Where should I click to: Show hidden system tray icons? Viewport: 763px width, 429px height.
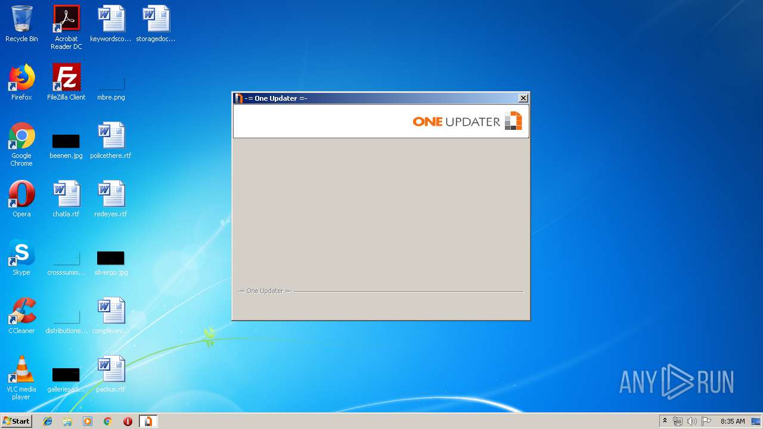tap(665, 421)
